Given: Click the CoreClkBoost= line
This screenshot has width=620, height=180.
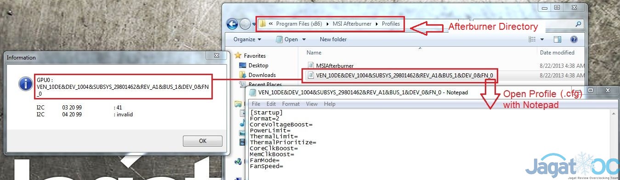Looking at the screenshot, I should [274, 148].
